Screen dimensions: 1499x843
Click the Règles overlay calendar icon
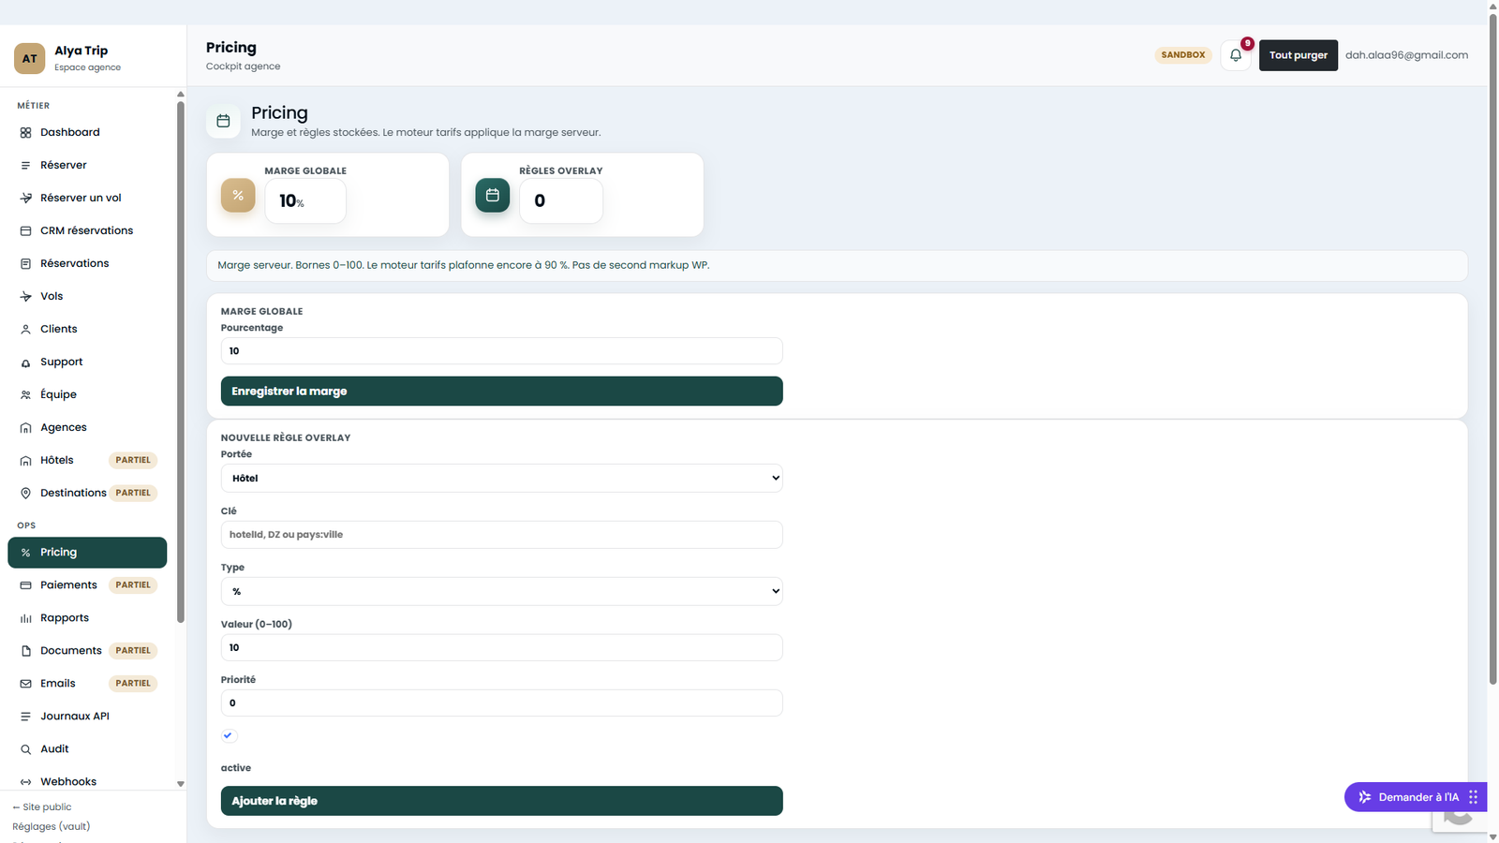[493, 195]
